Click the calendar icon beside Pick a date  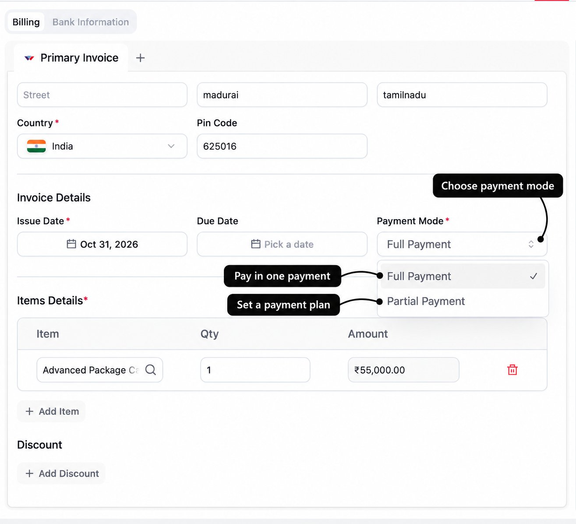(256, 244)
